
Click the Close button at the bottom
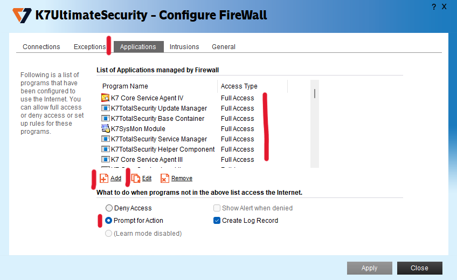pyautogui.click(x=419, y=268)
